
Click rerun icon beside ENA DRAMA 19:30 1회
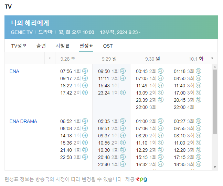[123, 150]
